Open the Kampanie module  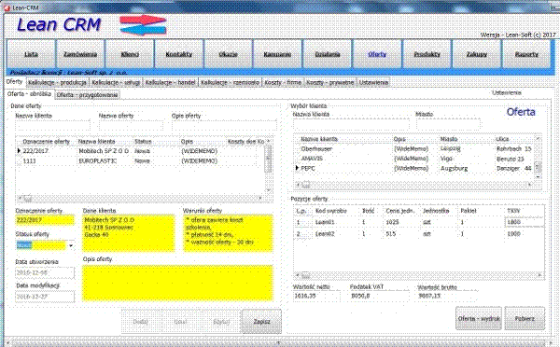pos(277,54)
